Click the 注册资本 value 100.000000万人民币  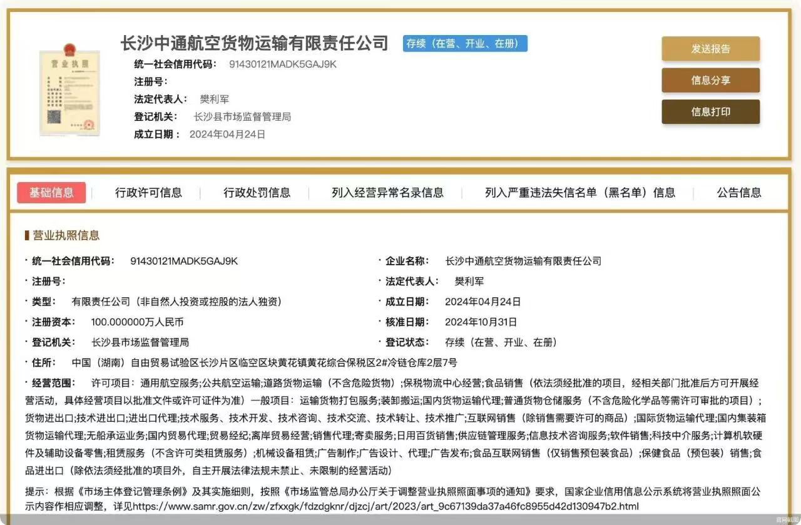(x=137, y=322)
